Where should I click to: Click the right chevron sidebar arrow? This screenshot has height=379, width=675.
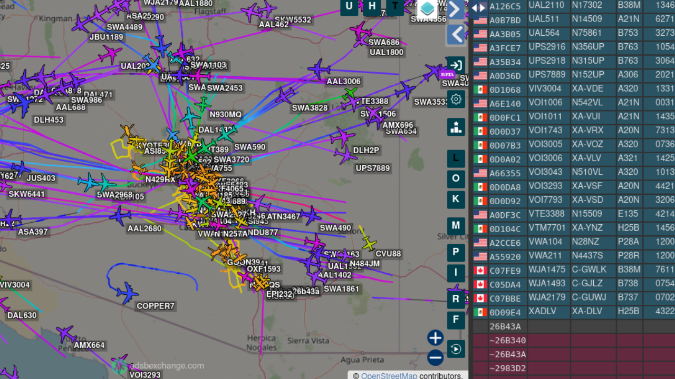coord(456,9)
